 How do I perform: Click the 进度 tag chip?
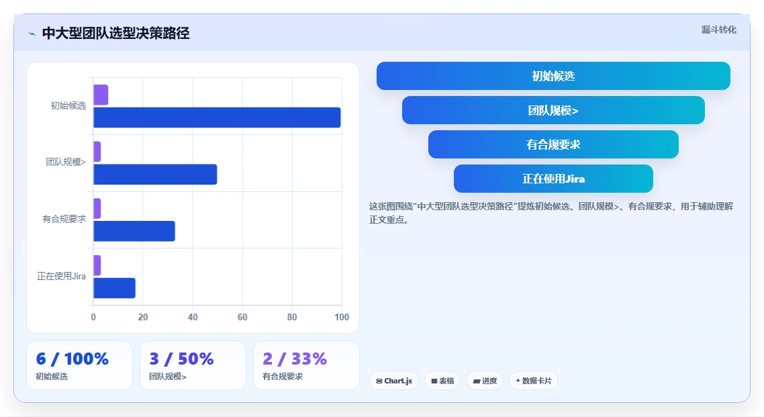tap(485, 381)
